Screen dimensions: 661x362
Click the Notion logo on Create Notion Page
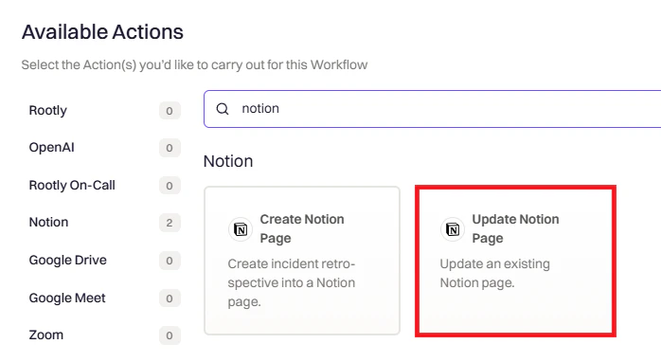pyautogui.click(x=241, y=229)
